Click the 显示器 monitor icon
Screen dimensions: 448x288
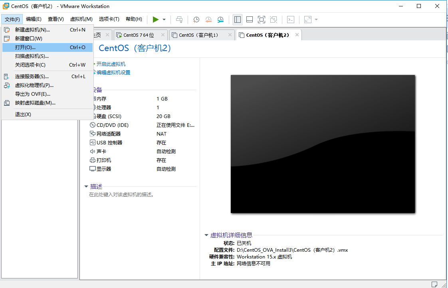point(93,169)
